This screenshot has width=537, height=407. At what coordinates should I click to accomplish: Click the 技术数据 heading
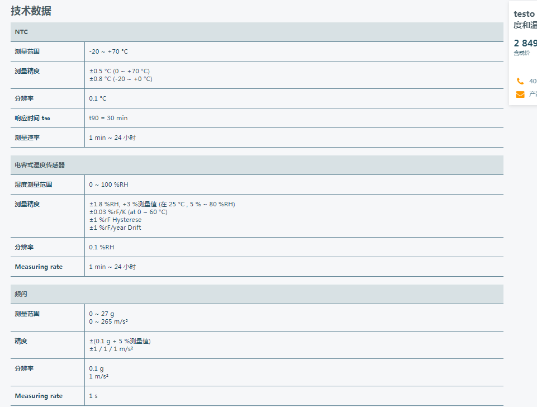31,11
